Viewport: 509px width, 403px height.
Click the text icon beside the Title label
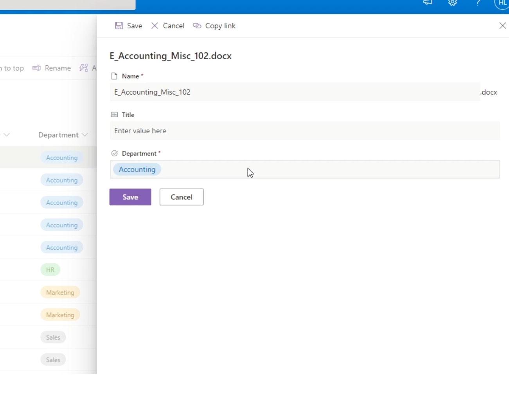114,115
